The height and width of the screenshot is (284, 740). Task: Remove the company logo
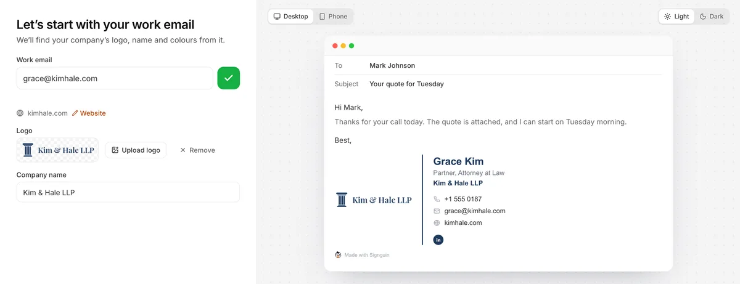[197, 150]
